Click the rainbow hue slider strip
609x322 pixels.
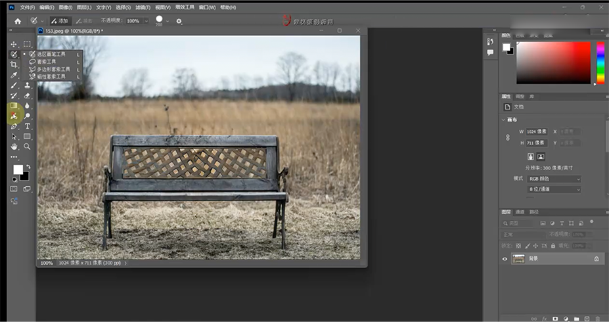click(600, 63)
